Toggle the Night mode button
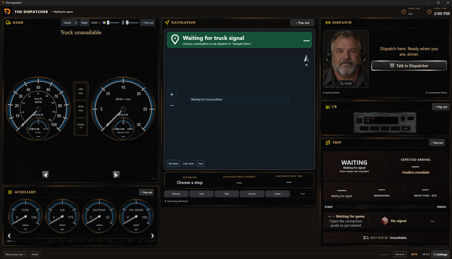452x259 pixels. pyautogui.click(x=84, y=23)
